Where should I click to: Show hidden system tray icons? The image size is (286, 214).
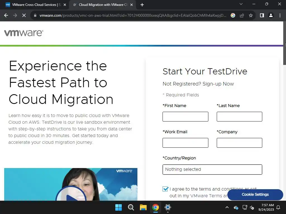coord(227,207)
